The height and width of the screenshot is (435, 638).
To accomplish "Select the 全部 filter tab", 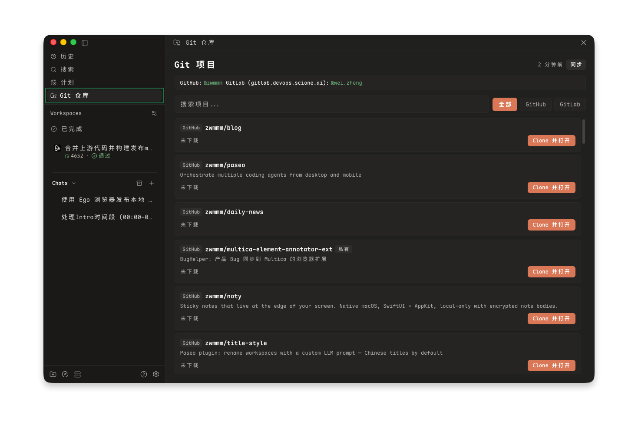I will (505, 104).
